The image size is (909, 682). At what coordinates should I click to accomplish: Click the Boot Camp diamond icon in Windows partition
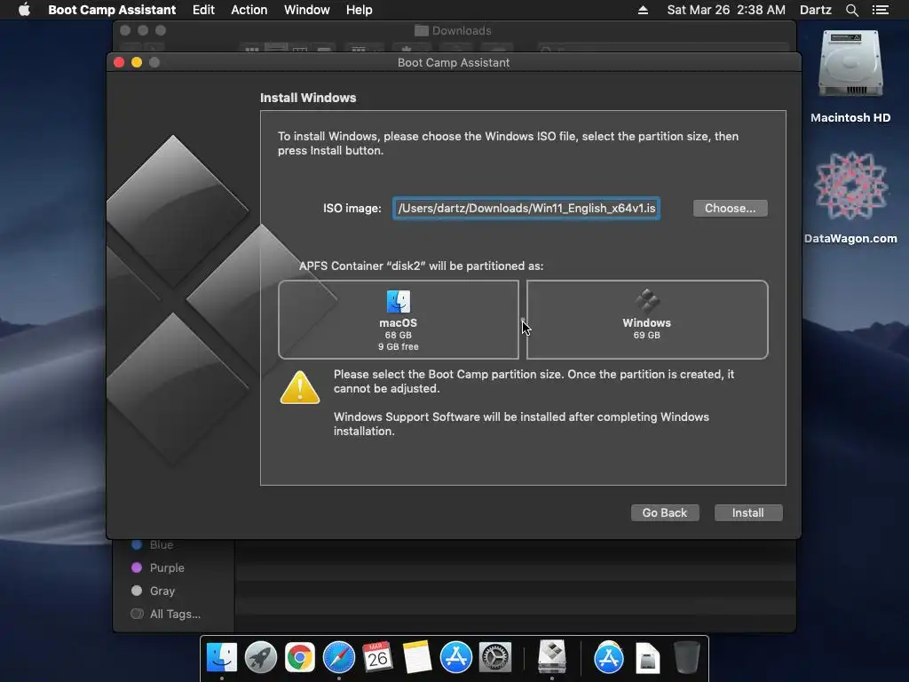pyautogui.click(x=647, y=301)
